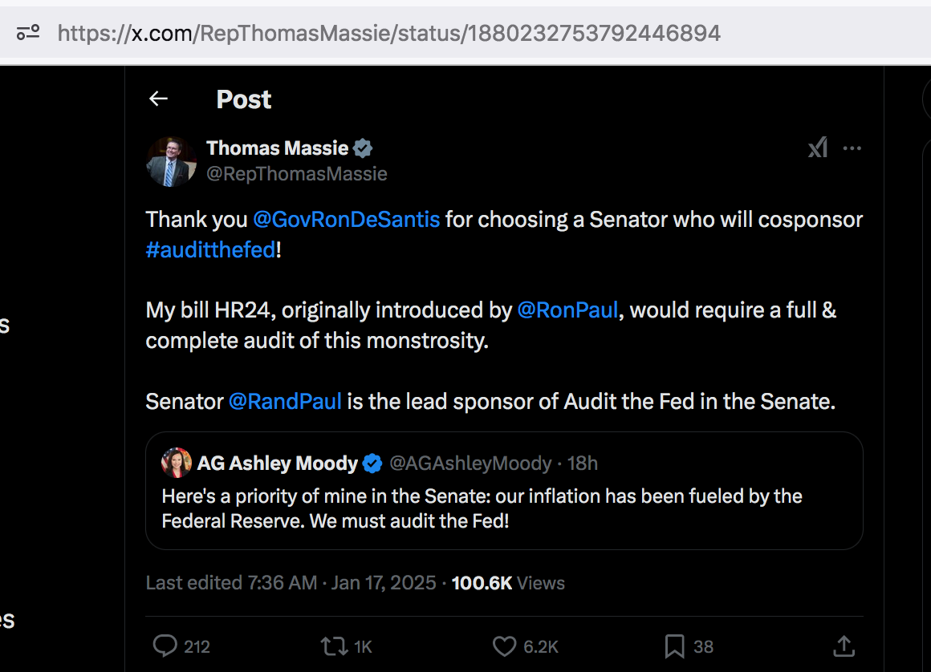Viewport: 931px width, 672px height.
Task: Click the x.com URL address field
Action: point(388,33)
